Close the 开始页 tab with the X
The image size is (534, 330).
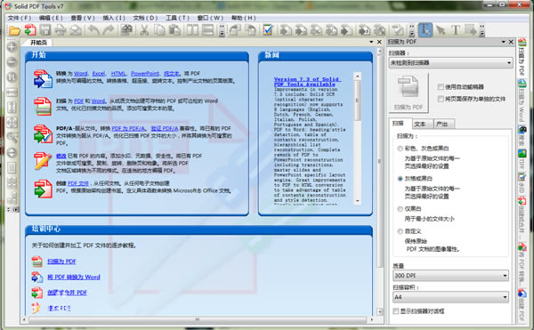click(x=379, y=42)
